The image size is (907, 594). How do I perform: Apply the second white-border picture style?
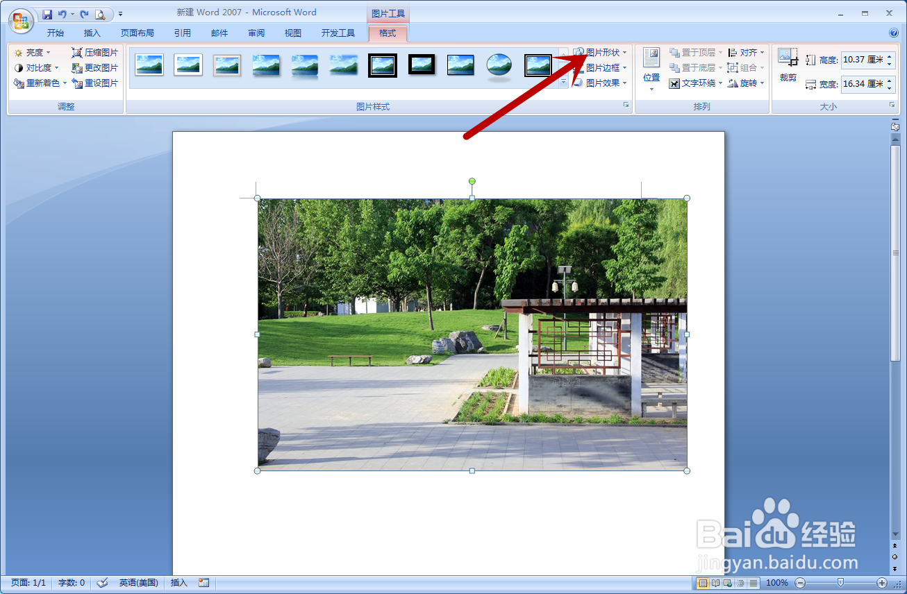pyautogui.click(x=188, y=65)
